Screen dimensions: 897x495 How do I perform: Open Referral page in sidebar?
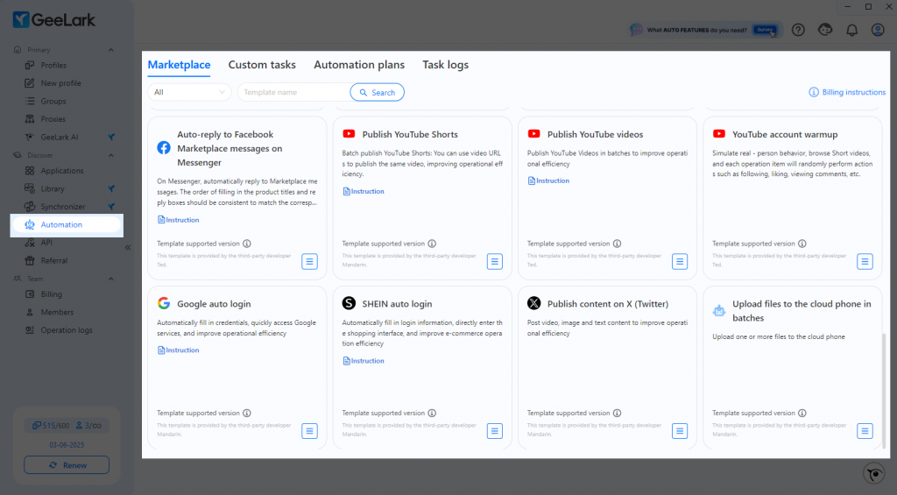[53, 260]
